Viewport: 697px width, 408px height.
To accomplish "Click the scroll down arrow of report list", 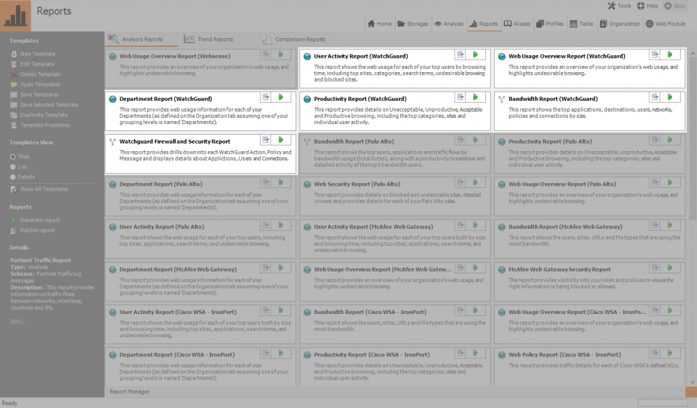I will tap(692, 382).
